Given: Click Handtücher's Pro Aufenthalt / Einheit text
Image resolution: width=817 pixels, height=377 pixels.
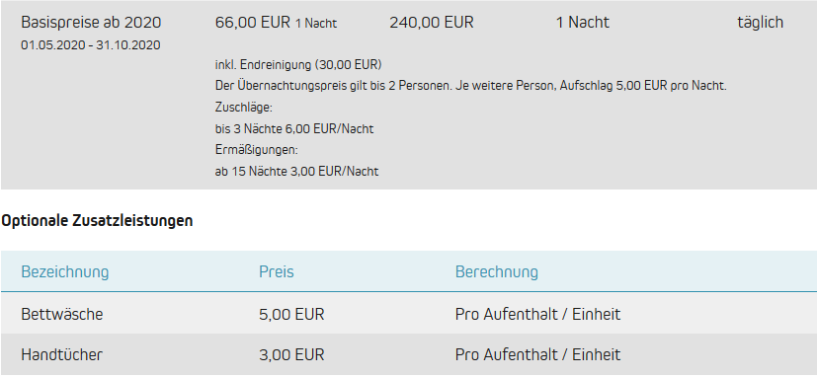Looking at the screenshot, I should (537, 355).
